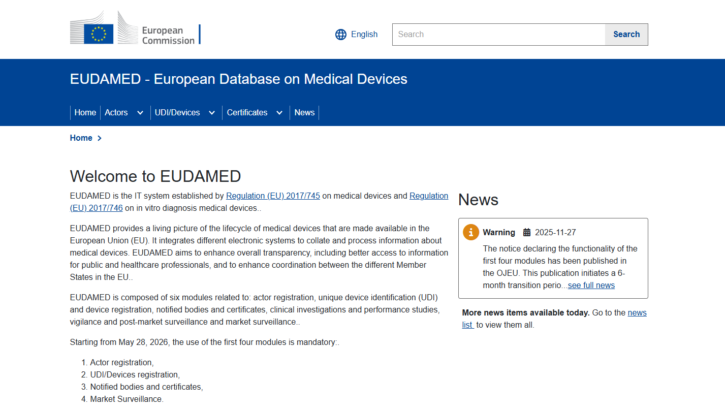This screenshot has height=411, width=725.
Task: Open the News navigation menu item
Action: [x=304, y=113]
